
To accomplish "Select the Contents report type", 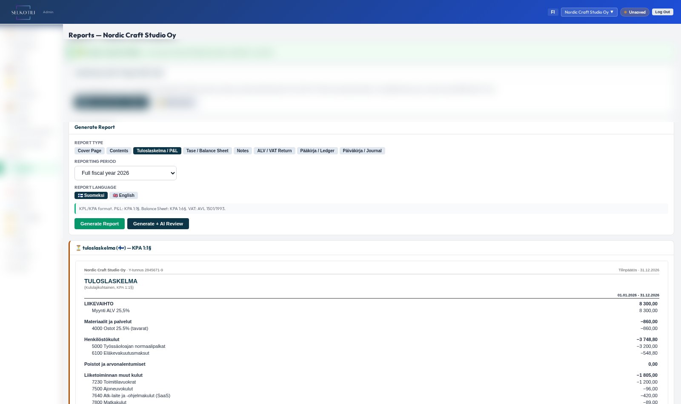I will pos(119,151).
